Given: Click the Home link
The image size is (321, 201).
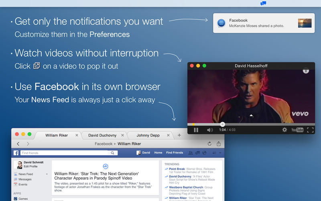Looking at the screenshot, I should [158, 153].
